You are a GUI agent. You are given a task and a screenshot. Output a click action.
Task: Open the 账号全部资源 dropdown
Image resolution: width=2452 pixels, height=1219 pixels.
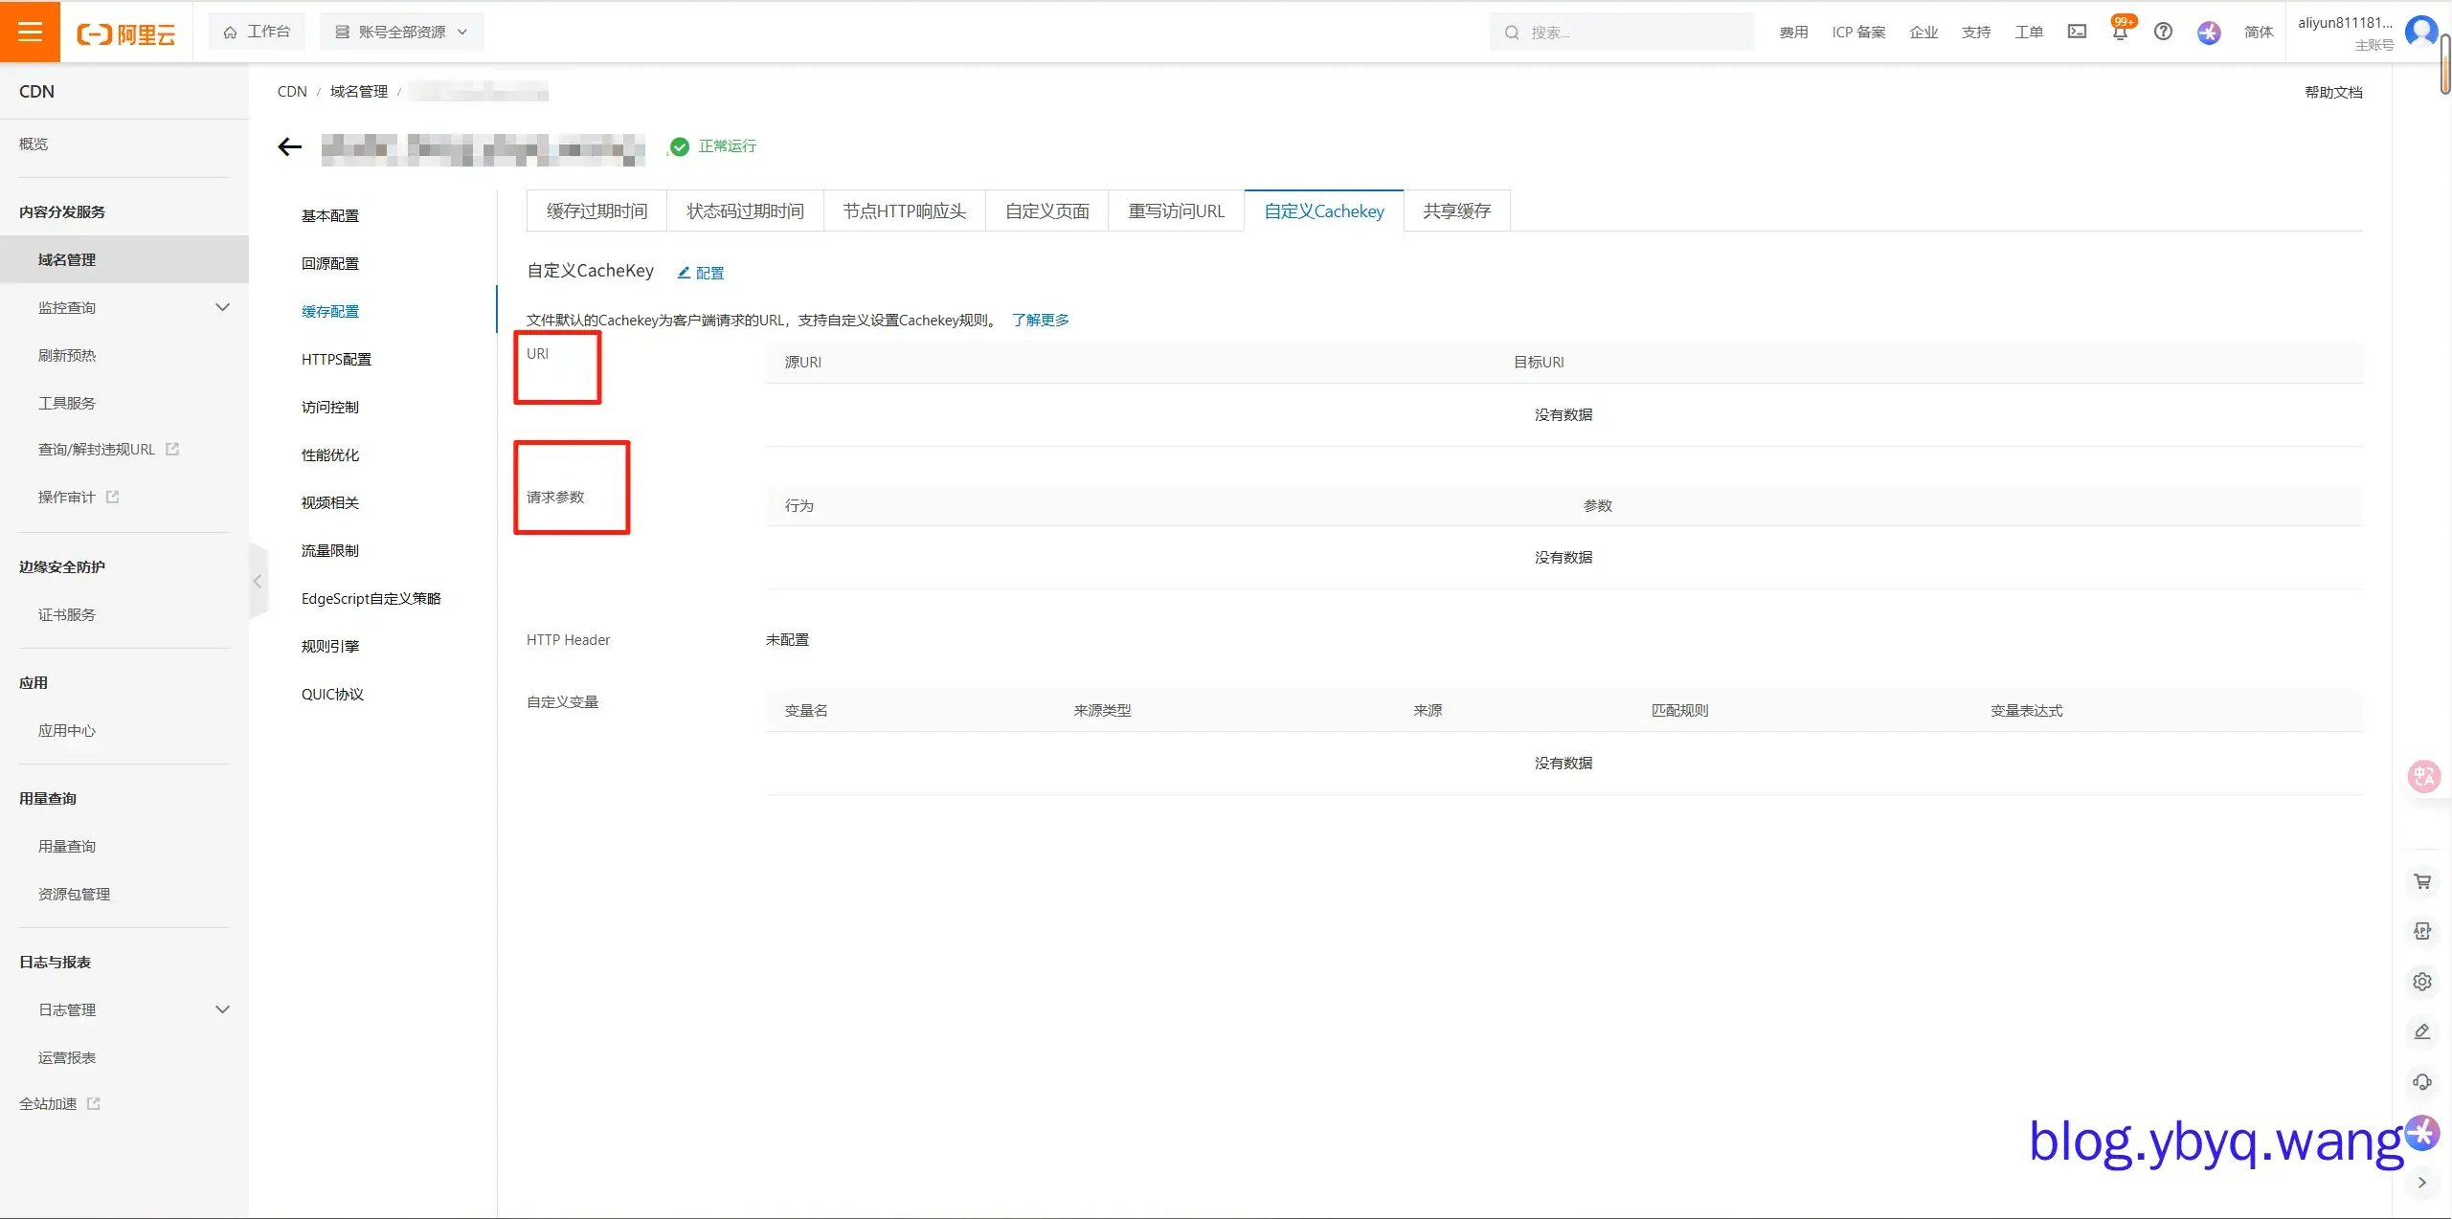pyautogui.click(x=401, y=32)
